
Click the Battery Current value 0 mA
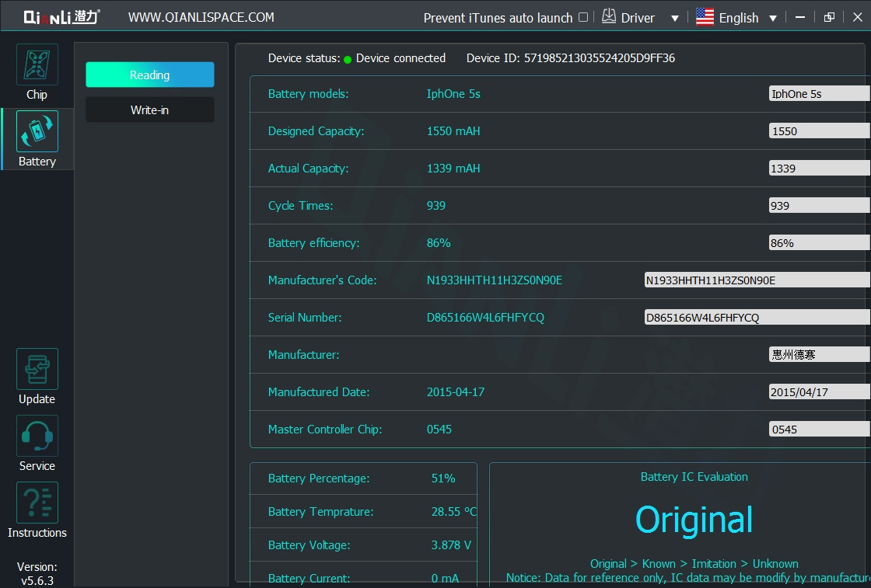445,578
